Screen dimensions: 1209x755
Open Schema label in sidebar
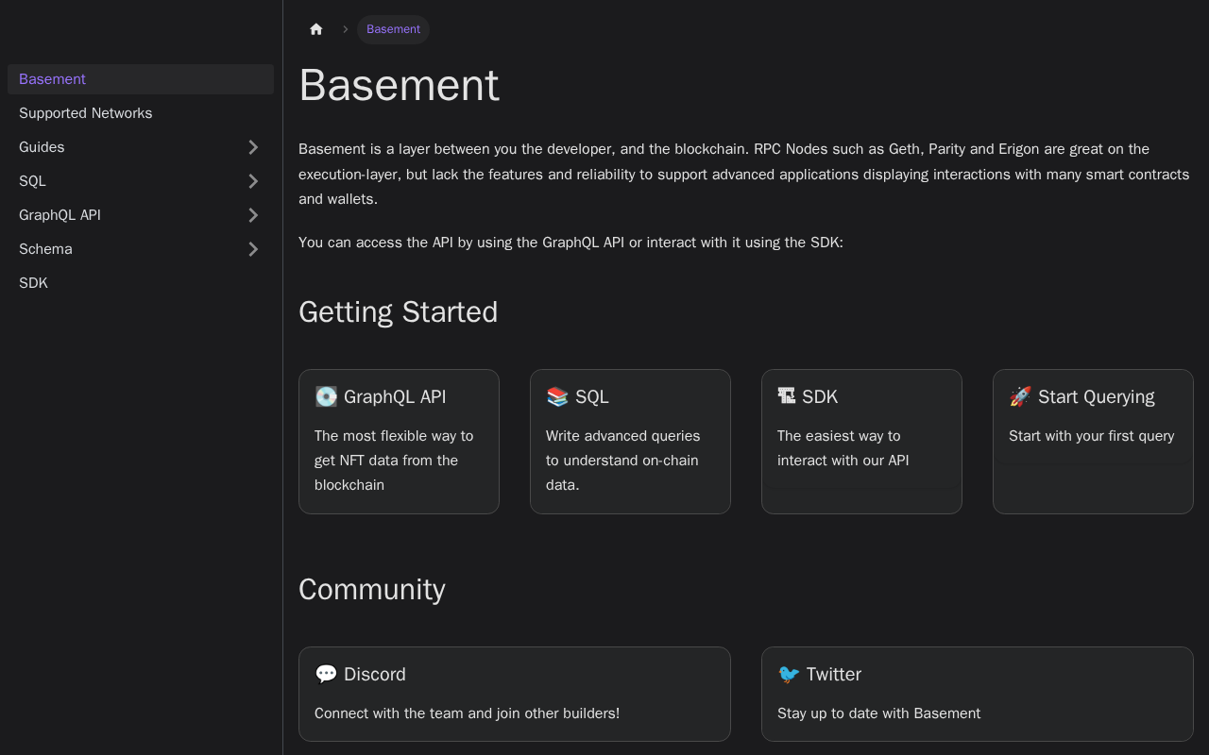46,249
